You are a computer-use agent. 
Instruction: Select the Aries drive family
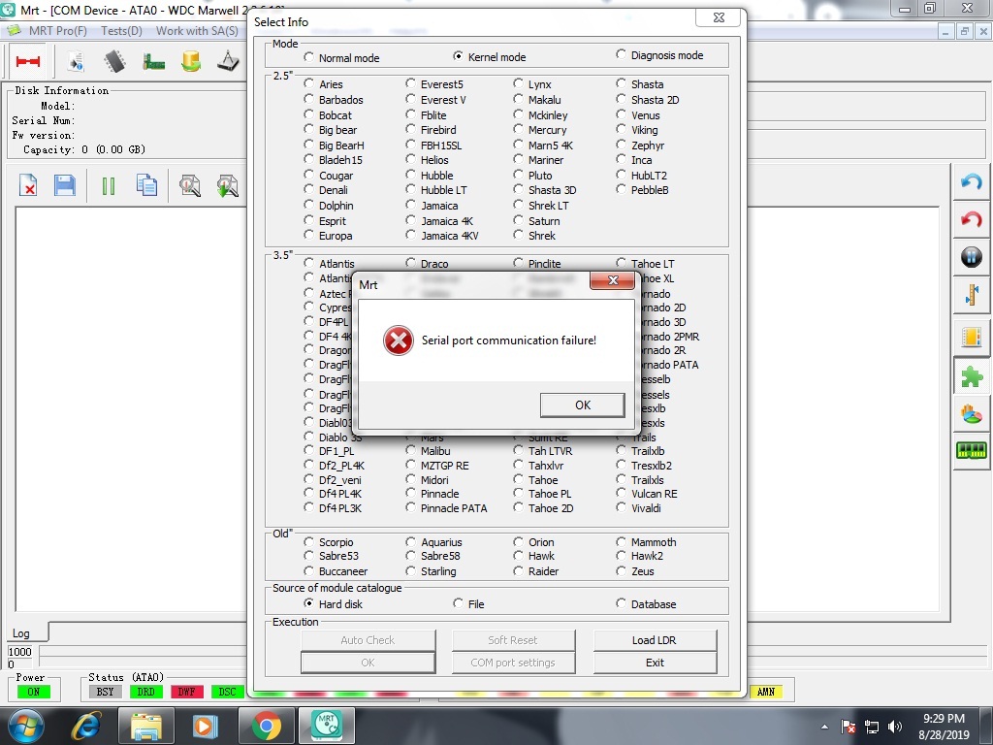308,83
